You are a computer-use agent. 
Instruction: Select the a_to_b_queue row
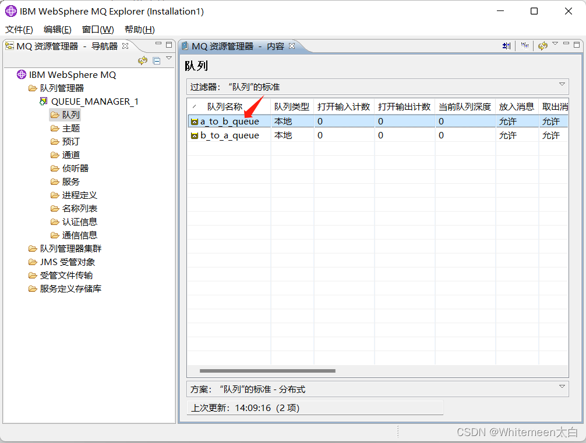coord(378,121)
